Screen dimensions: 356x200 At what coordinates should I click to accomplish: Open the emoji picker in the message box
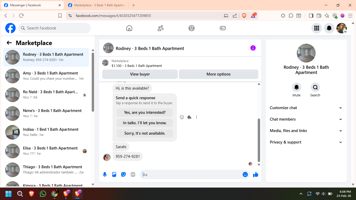(x=245, y=174)
